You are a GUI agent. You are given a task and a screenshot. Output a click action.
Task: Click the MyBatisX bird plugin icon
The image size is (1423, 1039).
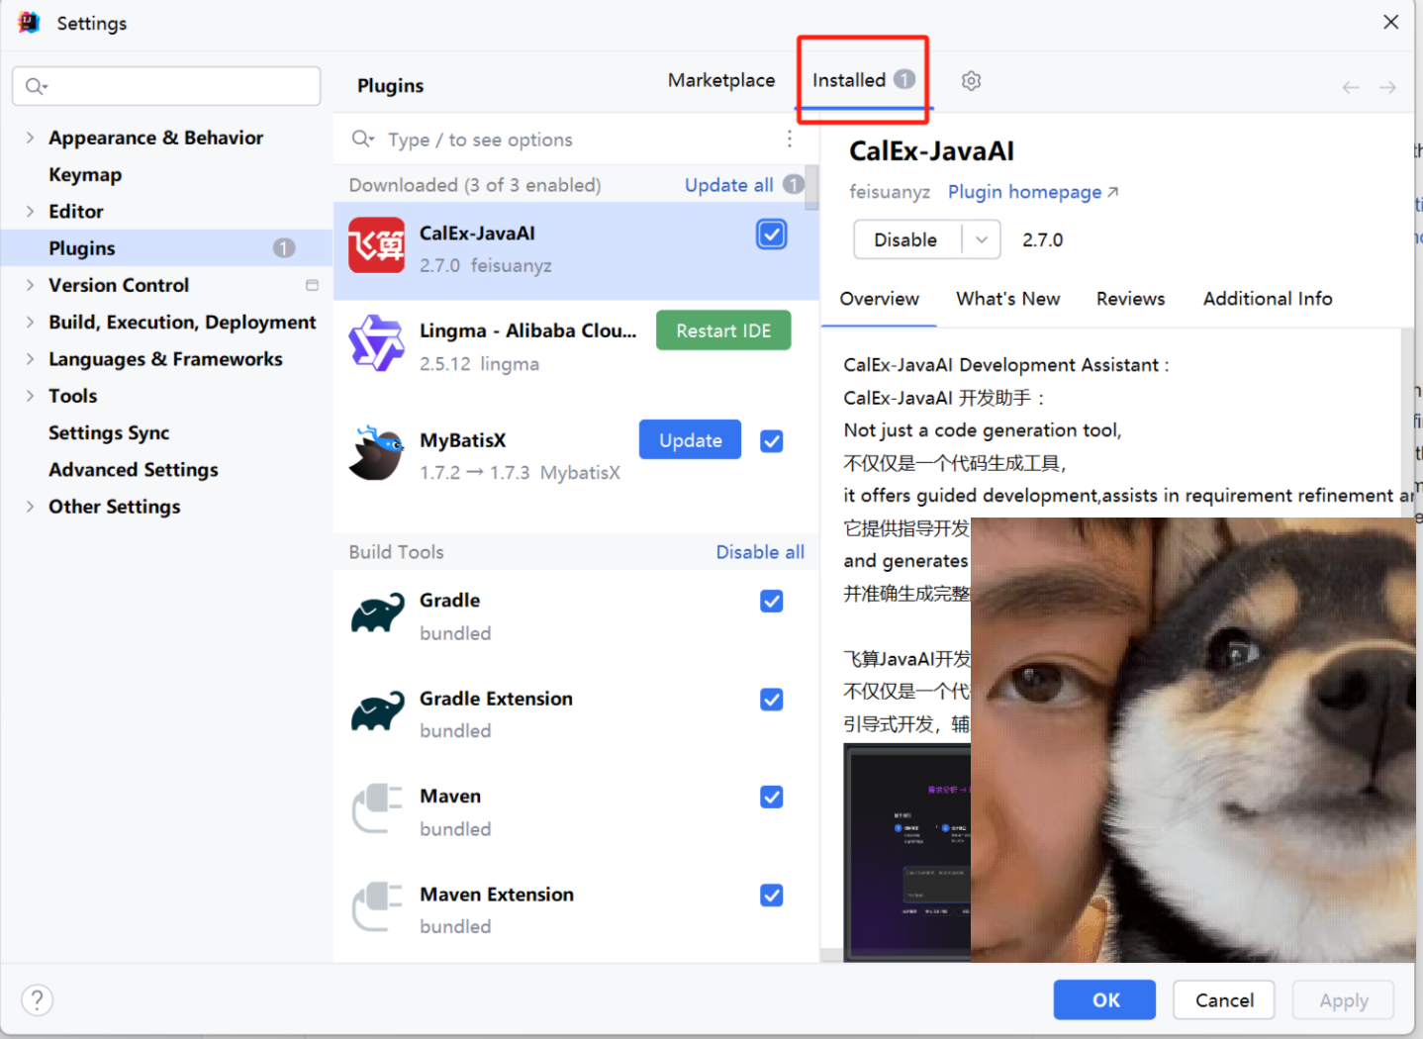tap(377, 452)
